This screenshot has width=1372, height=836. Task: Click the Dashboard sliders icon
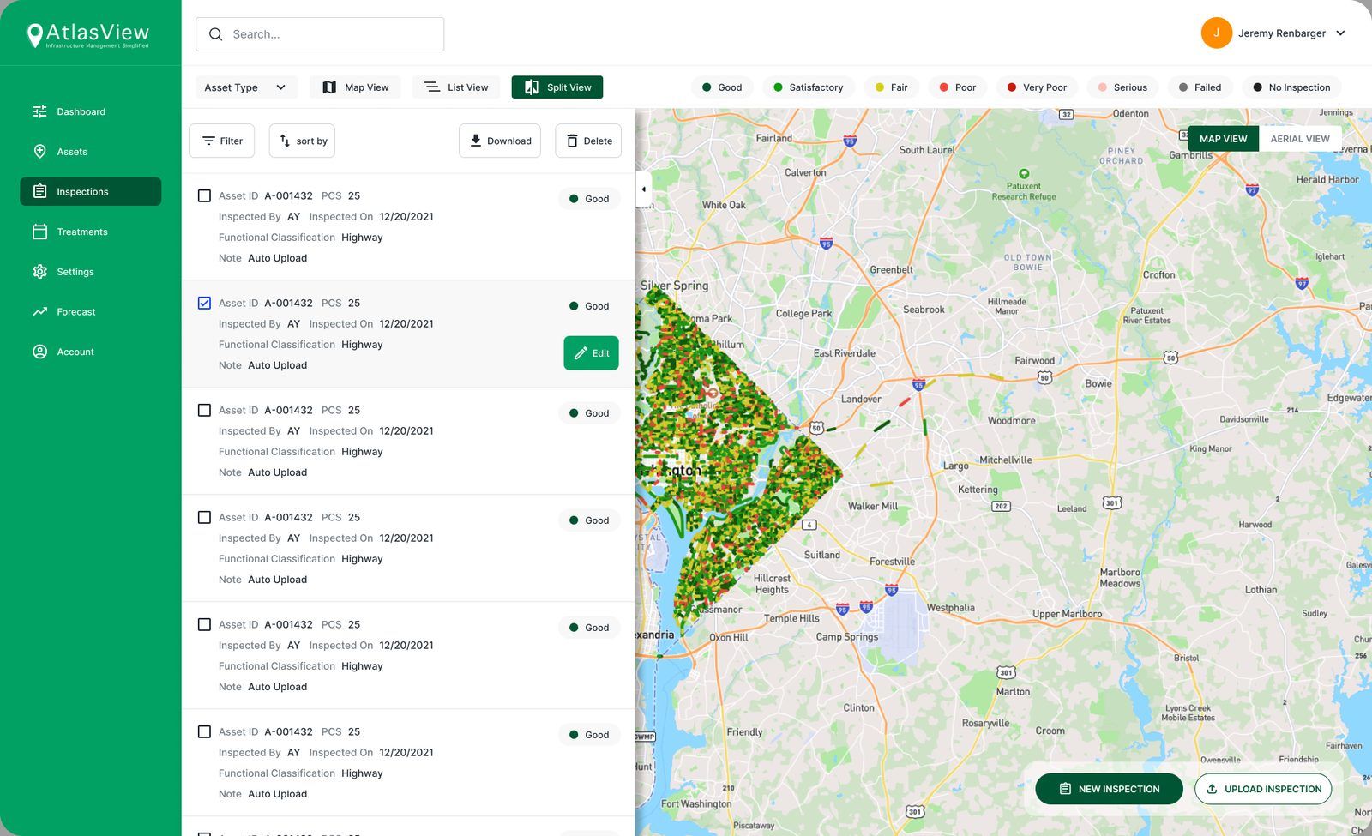[x=39, y=111]
